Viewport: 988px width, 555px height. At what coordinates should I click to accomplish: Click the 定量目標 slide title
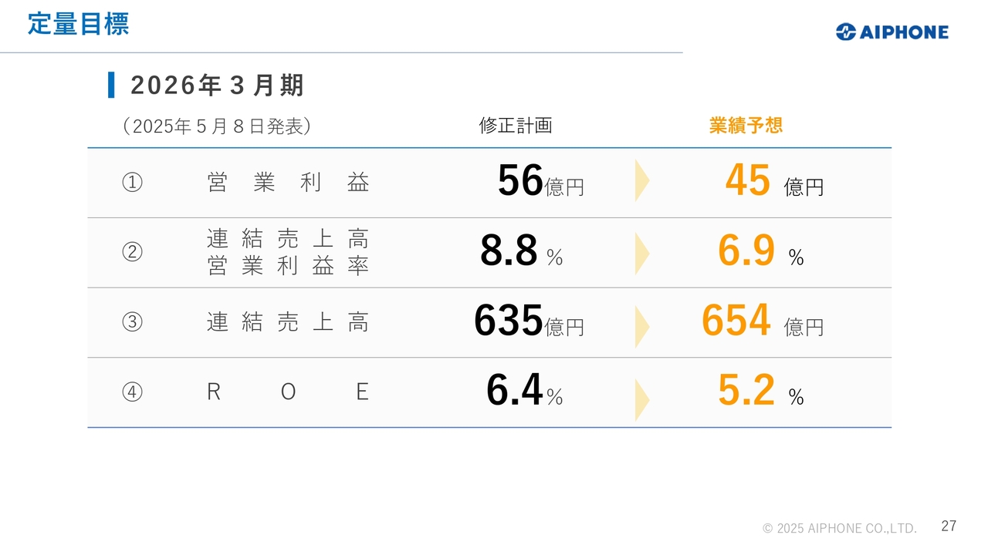pyautogui.click(x=78, y=24)
